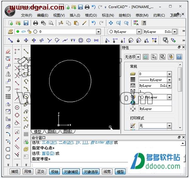
Task: Open the 修改(M) menu
Action: 142,15
